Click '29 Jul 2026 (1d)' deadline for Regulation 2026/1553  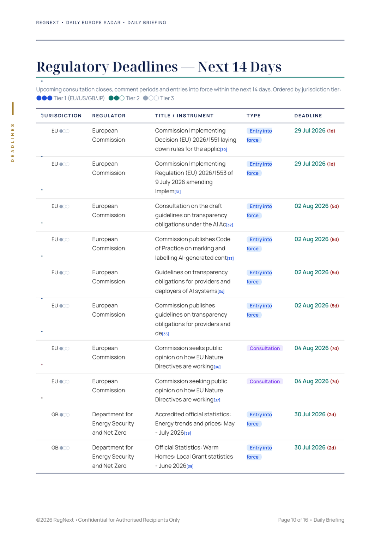(x=315, y=164)
